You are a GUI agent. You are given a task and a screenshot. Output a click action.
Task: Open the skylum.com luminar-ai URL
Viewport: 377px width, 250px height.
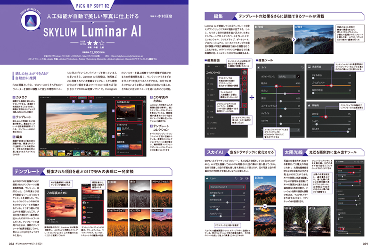point(127,56)
